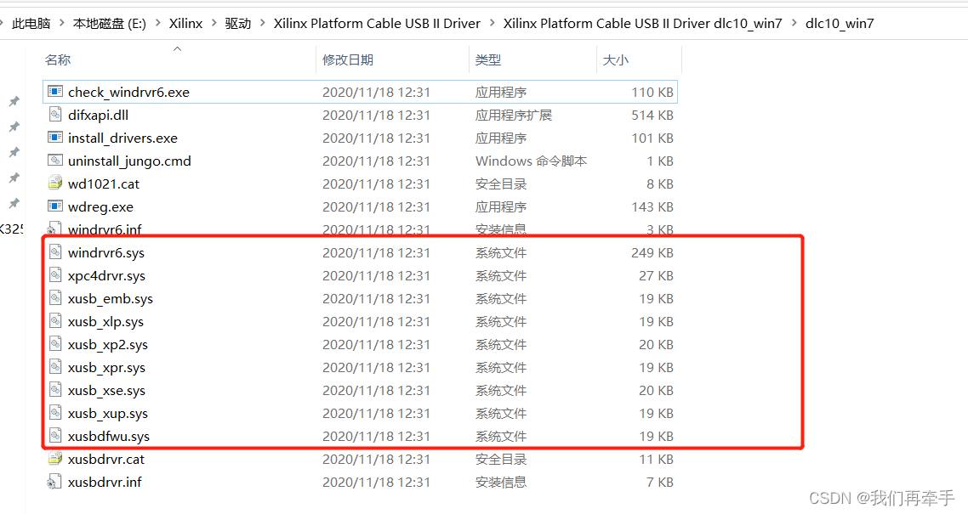Sort files by 大小 column header
The height and width of the screenshot is (514, 968).
point(616,59)
